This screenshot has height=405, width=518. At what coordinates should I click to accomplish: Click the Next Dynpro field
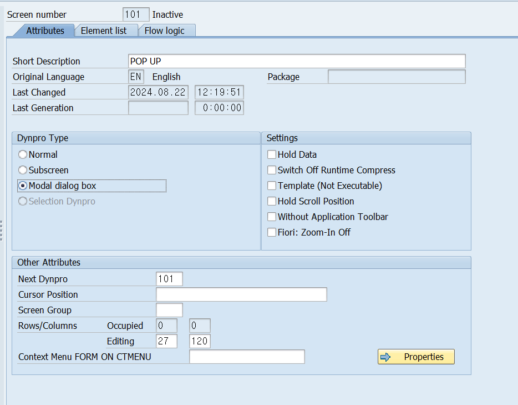pos(169,279)
